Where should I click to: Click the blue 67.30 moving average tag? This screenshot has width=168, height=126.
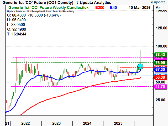(x=160, y=70)
